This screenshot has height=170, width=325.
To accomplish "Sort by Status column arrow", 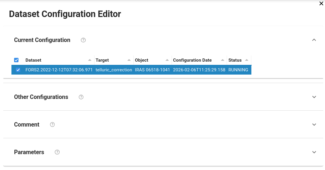I will (247, 60).
